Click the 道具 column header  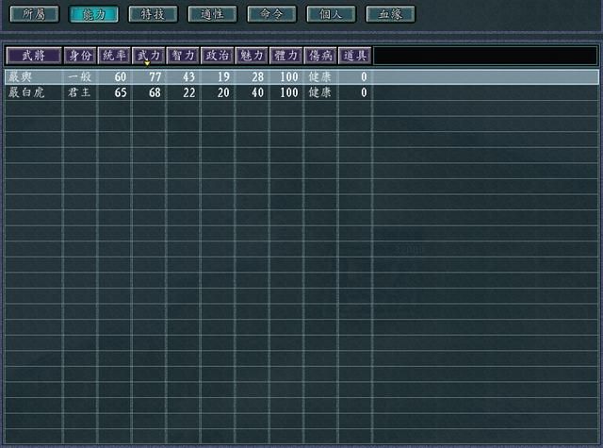click(x=354, y=56)
